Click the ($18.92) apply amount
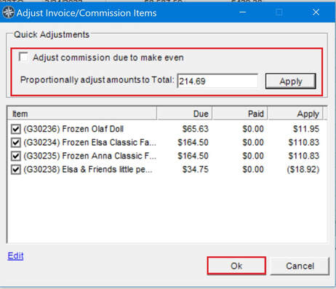 (303, 170)
